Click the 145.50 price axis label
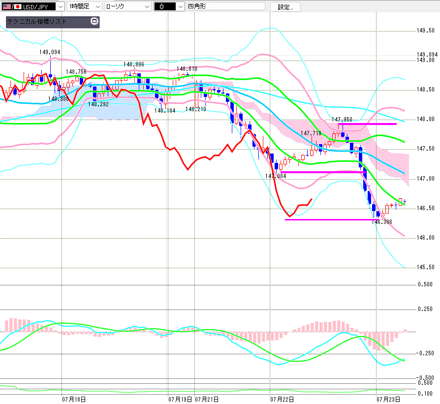 [x=426, y=267]
